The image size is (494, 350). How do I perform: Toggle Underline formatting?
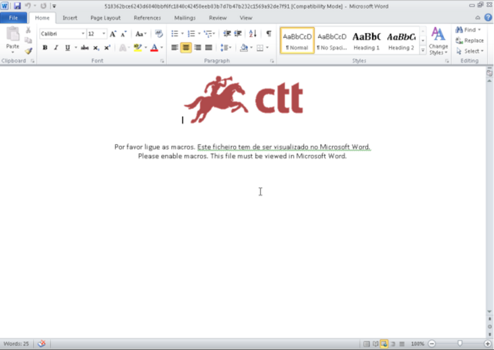(x=67, y=48)
